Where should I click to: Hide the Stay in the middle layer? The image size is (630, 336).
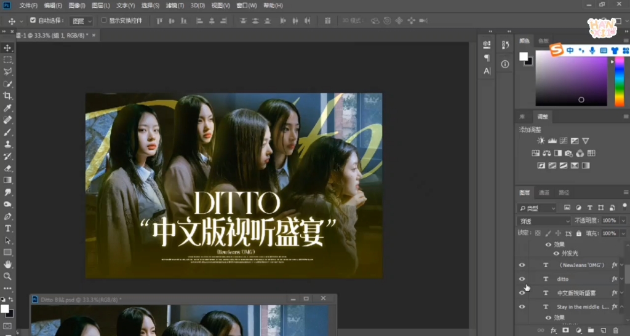pos(522,307)
